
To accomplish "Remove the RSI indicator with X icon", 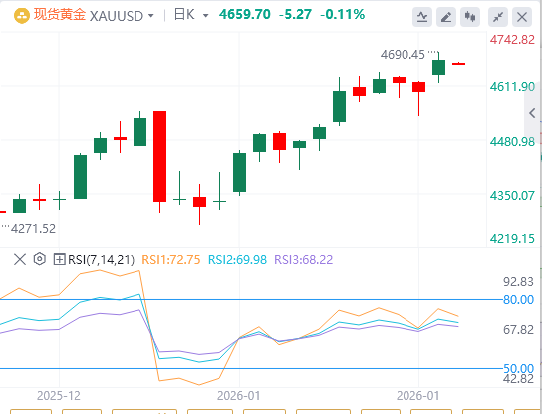I will (x=20, y=259).
